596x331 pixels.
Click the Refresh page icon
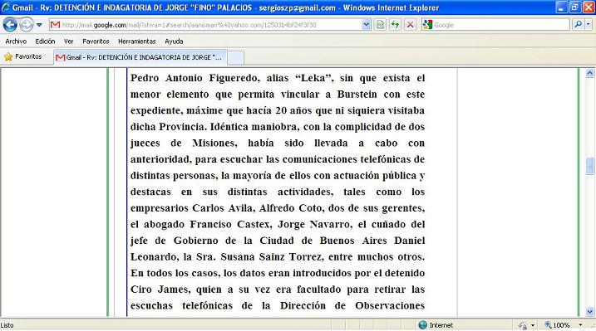tap(395, 25)
